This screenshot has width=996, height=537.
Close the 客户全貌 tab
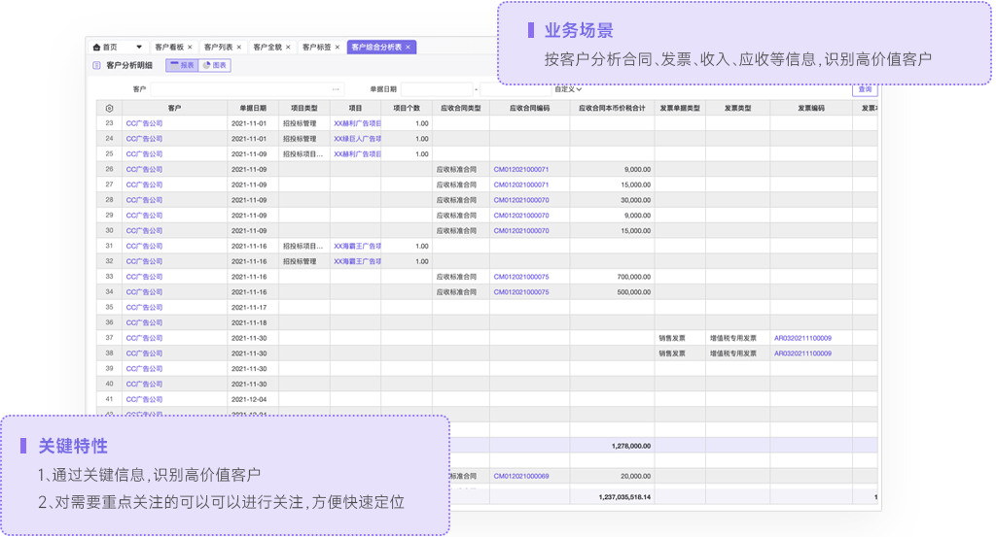(x=289, y=47)
